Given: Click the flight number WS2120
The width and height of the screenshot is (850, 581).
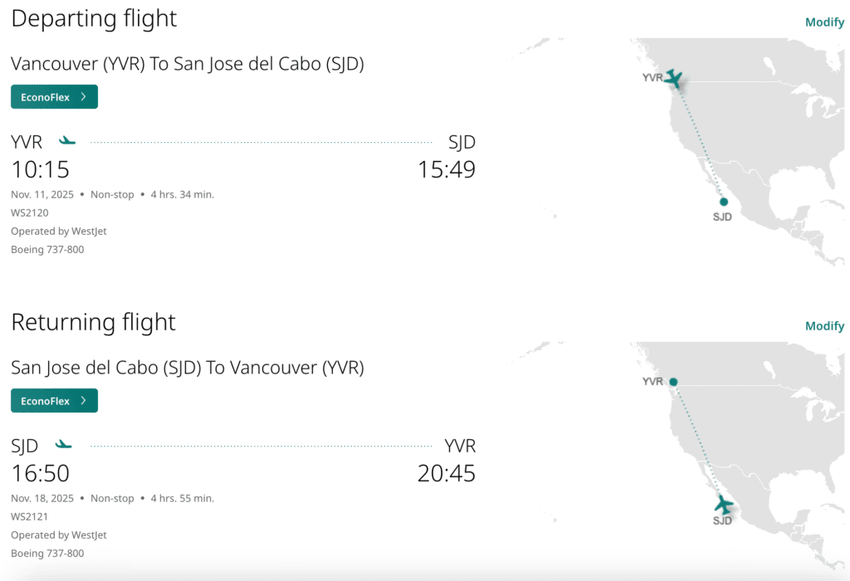Looking at the screenshot, I should (x=30, y=212).
